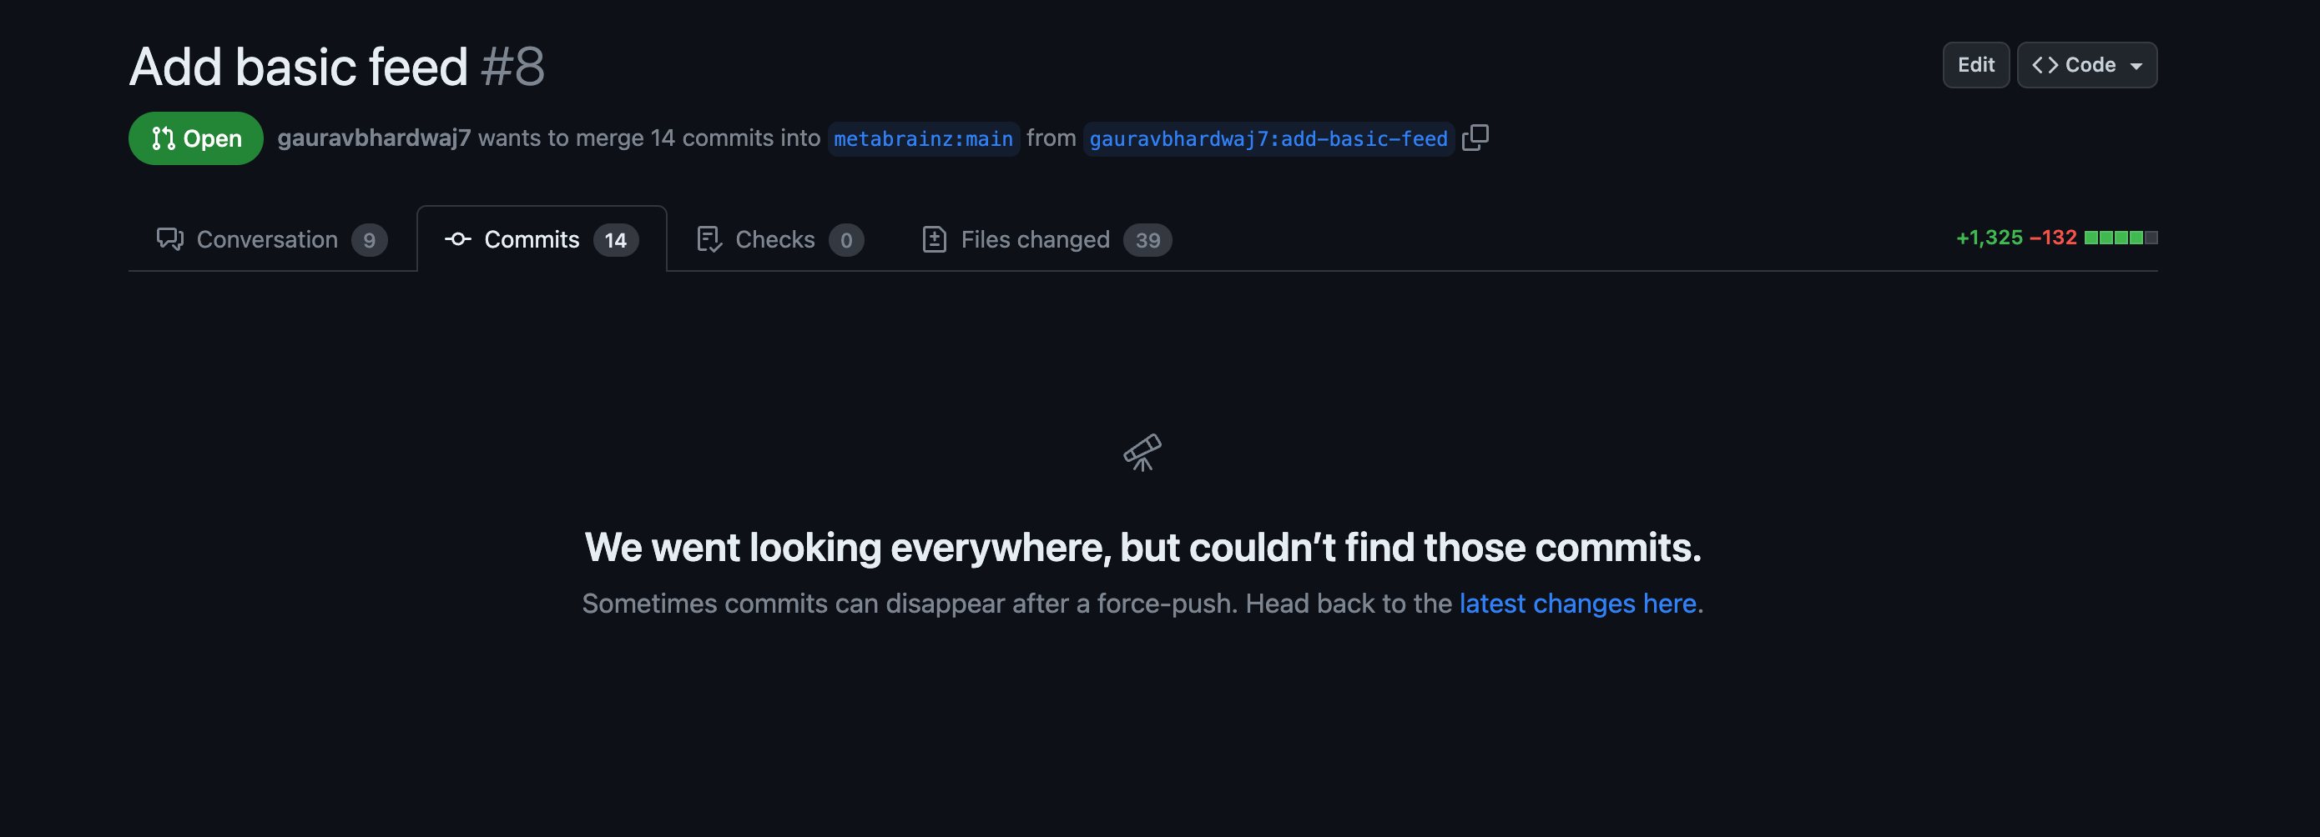2320x837 pixels.
Task: Select the Commits tab
Action: coord(542,239)
